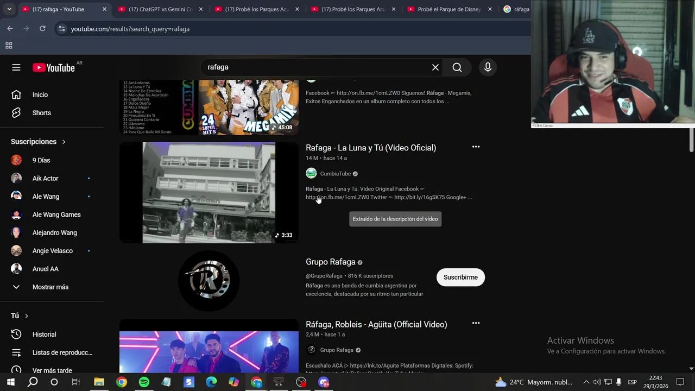Start voice search with the microphone

point(488,67)
